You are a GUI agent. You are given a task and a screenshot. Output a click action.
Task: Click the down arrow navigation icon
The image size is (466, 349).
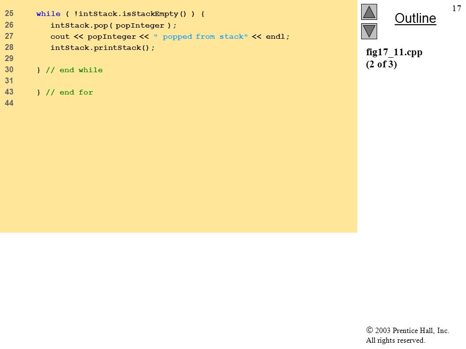pyautogui.click(x=369, y=31)
